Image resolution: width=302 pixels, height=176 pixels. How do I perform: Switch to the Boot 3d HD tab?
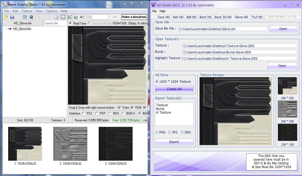coord(223,17)
